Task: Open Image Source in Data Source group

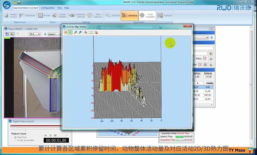Action: (11, 16)
